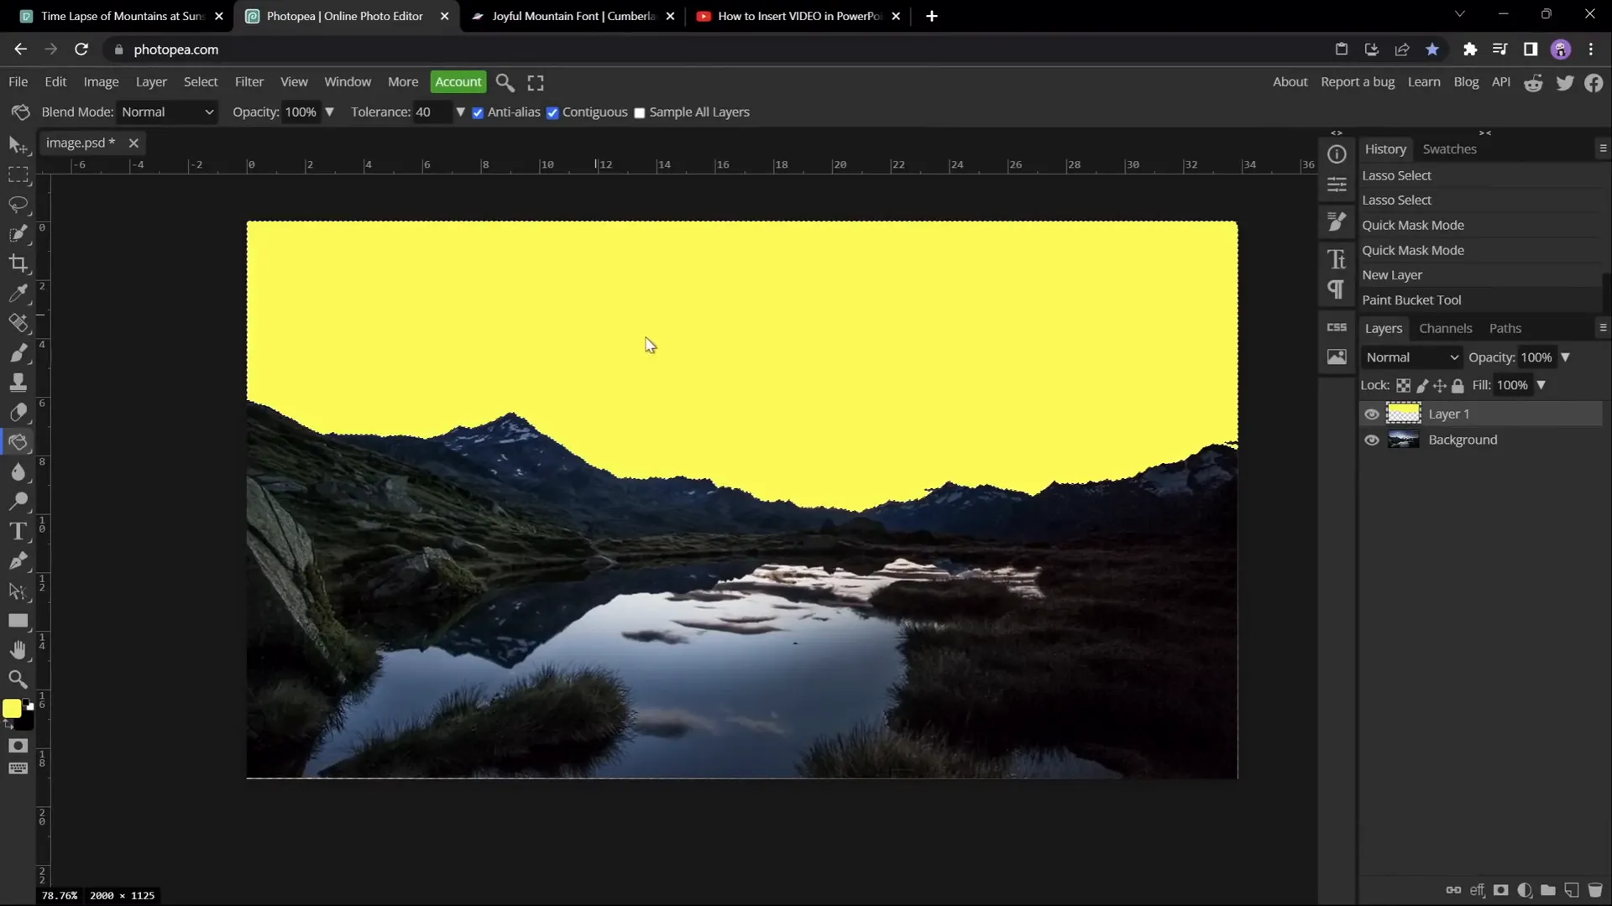The height and width of the screenshot is (906, 1612).
Task: Enable Sample All Layers checkbox
Action: pos(640,112)
